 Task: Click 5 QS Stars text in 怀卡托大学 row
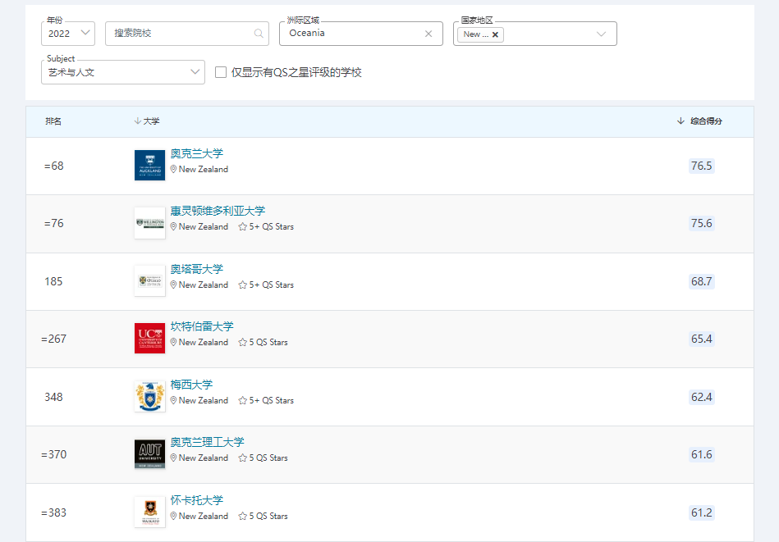[268, 517]
